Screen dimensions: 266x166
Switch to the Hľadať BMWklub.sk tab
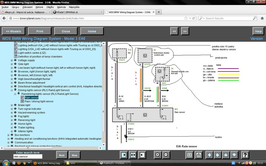[x=78, y=12]
